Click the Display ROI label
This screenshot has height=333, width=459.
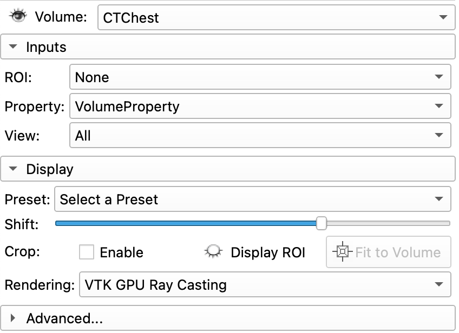(268, 252)
